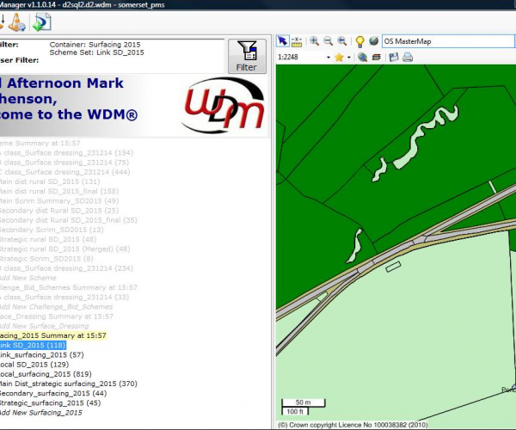Open the map layers stack icon
The height and width of the screenshot is (430, 516).
377,58
